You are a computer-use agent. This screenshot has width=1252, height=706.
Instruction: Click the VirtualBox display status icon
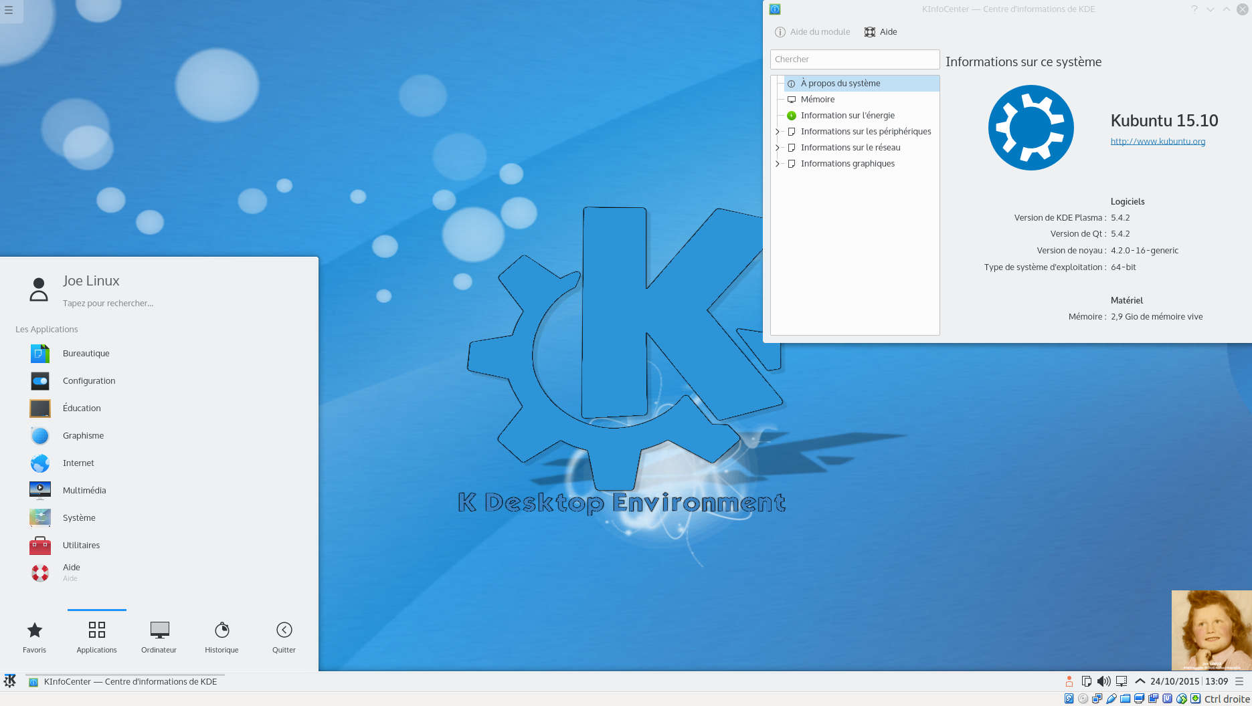(x=1139, y=699)
